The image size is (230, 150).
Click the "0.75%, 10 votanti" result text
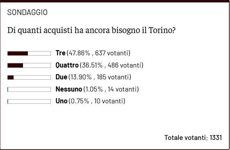(x=97, y=101)
